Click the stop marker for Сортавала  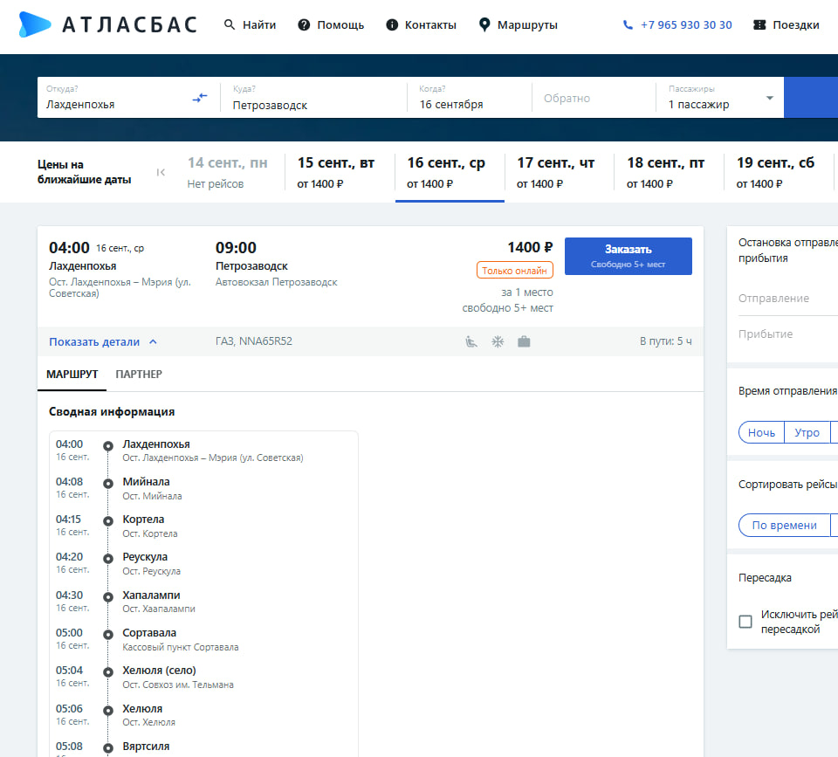(108, 635)
